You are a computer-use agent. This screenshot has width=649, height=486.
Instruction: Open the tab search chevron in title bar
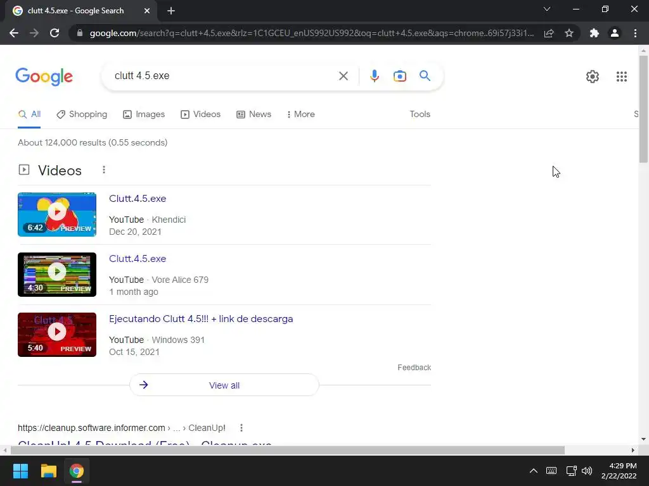pyautogui.click(x=547, y=9)
